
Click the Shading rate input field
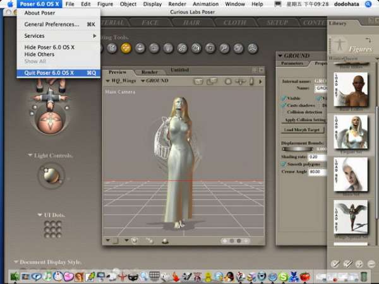point(317,157)
